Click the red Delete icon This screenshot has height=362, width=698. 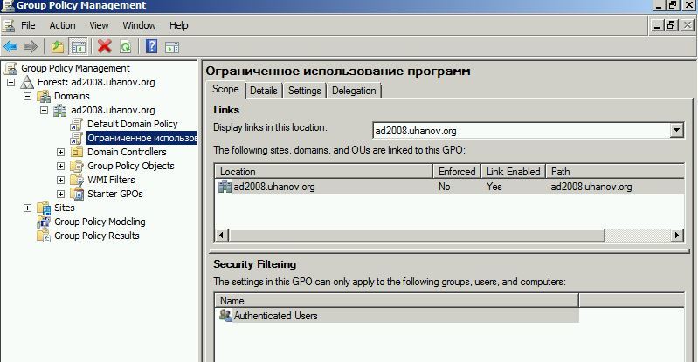(105, 46)
